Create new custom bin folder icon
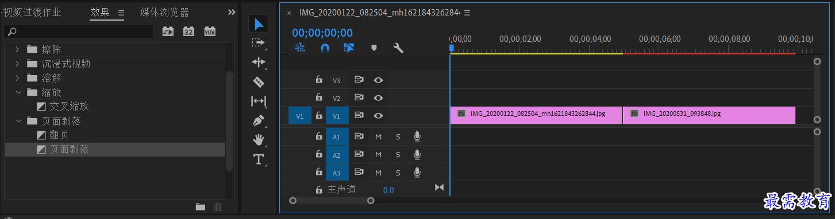 click(x=200, y=207)
